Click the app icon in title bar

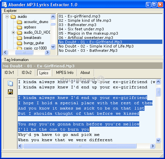[5, 5]
